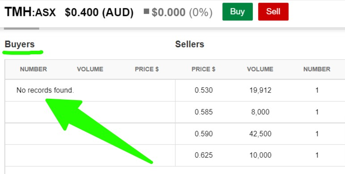
Task: Click the No records found message
Action: 45,90
